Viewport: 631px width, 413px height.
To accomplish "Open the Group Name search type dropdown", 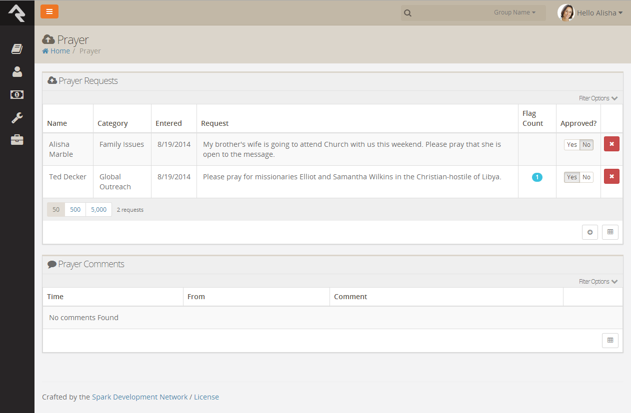I will 514,12.
